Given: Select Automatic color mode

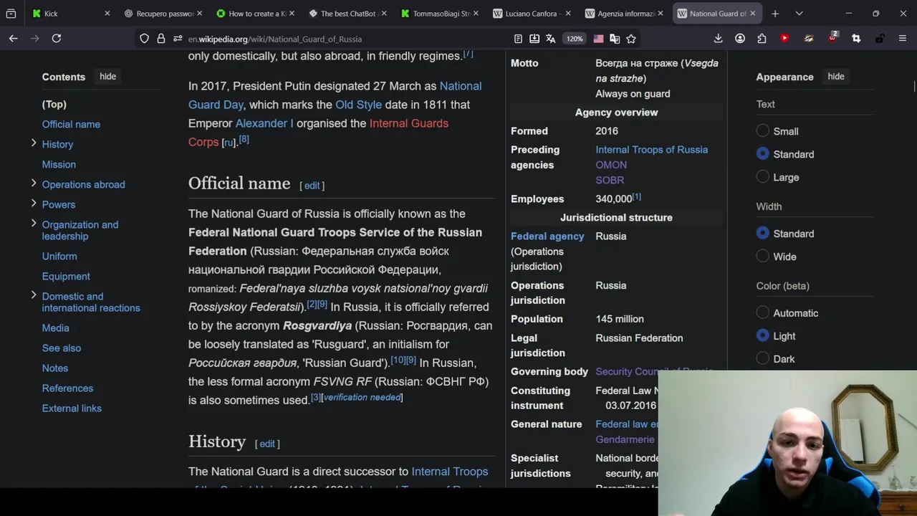Looking at the screenshot, I should click(x=763, y=313).
